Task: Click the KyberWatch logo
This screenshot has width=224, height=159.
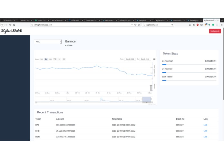Action: tap(11, 31)
